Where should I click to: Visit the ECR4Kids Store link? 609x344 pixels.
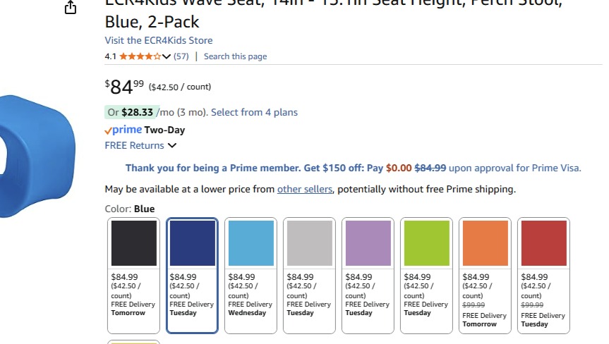coord(159,40)
